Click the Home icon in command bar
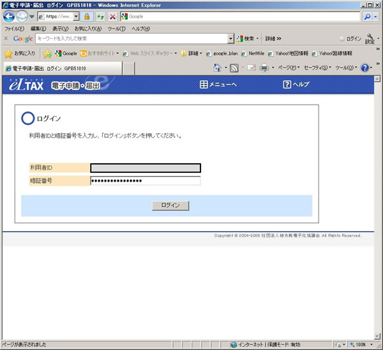The height and width of the screenshot is (350, 383). pos(217,68)
